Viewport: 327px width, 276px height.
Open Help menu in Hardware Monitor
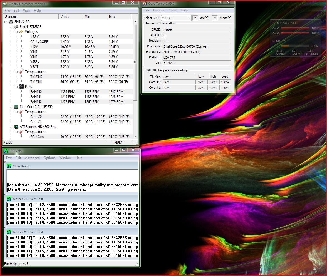coord(37,11)
